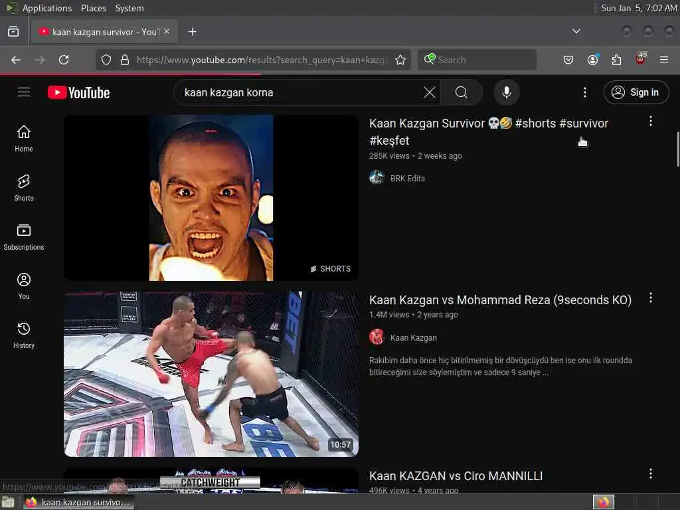The height and width of the screenshot is (510, 680).
Task: Click the workspace switcher Firefox icon
Action: click(x=603, y=502)
